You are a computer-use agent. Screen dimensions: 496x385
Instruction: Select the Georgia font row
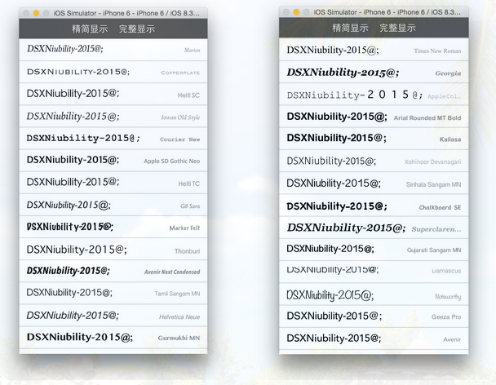click(374, 73)
